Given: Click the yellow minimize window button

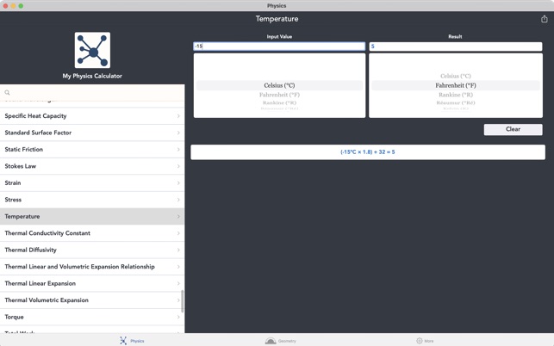Looking at the screenshot, I should point(13,6).
